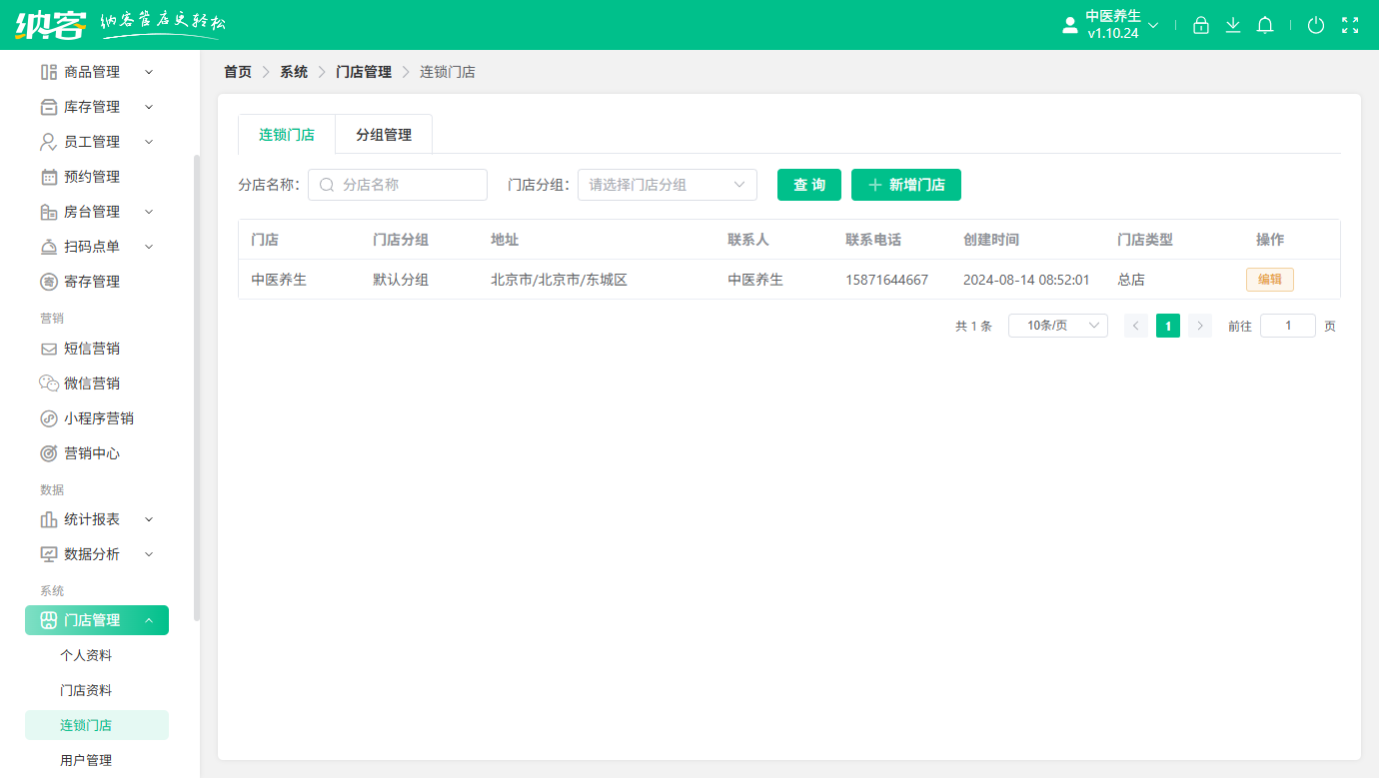Focus the 分店名称 input field
The image size is (1379, 778).
[398, 185]
